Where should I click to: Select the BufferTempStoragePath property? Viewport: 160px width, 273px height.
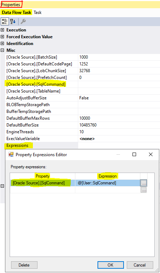[x=29, y=111]
